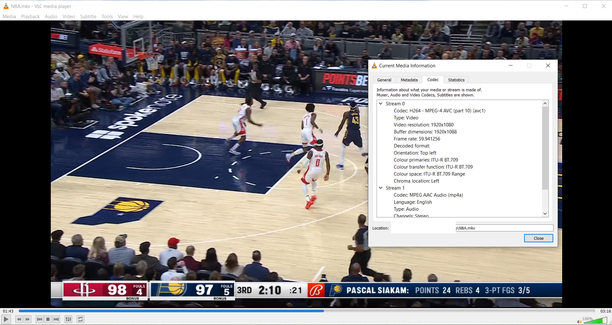The image size is (612, 325).
Task: Toggle total duration display 03:16
Action: pyautogui.click(x=606, y=311)
